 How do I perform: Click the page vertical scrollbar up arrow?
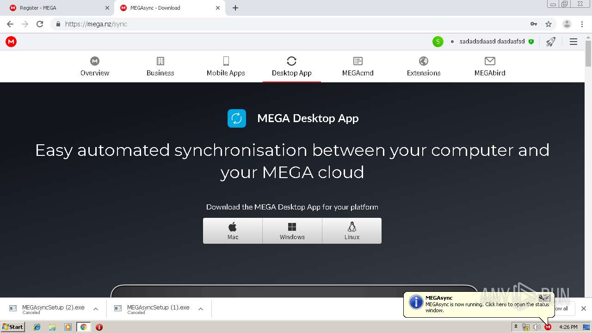pyautogui.click(x=588, y=37)
